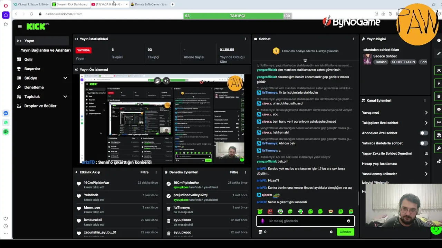Open options menu of Etkinlik Akışı panel
Image resolution: width=442 pixels, height=248 pixels.
pos(156,172)
